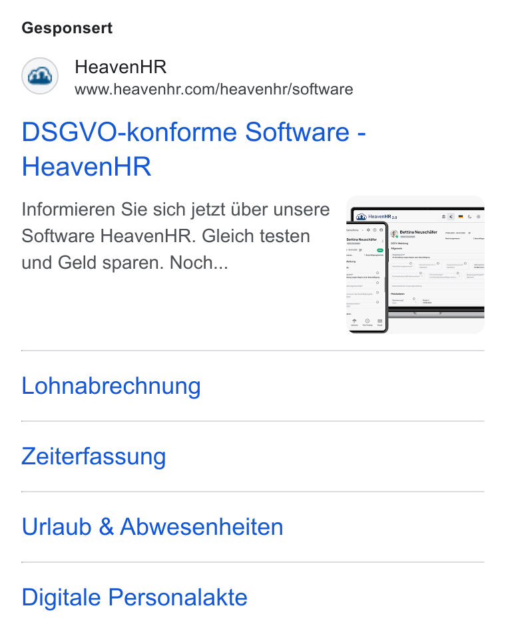
Task: Click the HeavenHR cloud logo icon
Action: coord(40,76)
